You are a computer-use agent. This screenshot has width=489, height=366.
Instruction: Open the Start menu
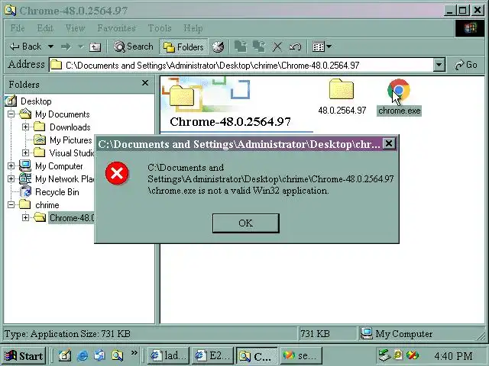(24, 355)
